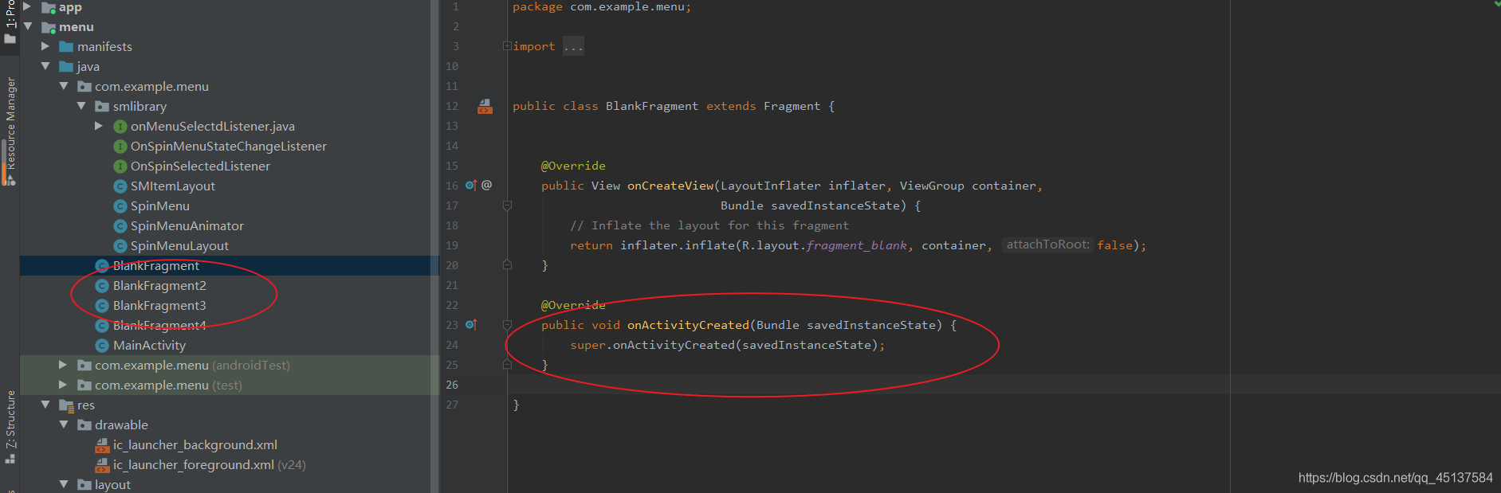Click the top-right inspection status checkmark
The height and width of the screenshot is (493, 1501).
click(x=1496, y=4)
